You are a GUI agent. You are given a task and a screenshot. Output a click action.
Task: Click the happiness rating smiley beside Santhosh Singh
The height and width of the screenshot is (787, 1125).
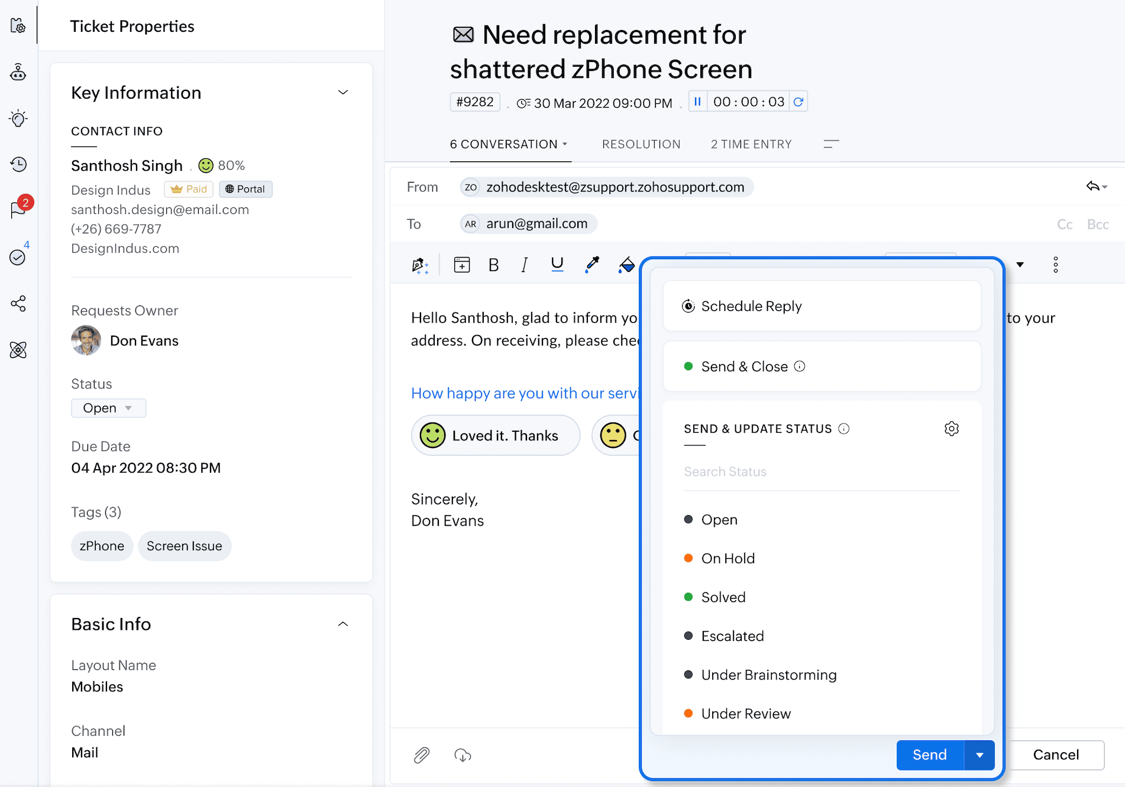(x=206, y=165)
